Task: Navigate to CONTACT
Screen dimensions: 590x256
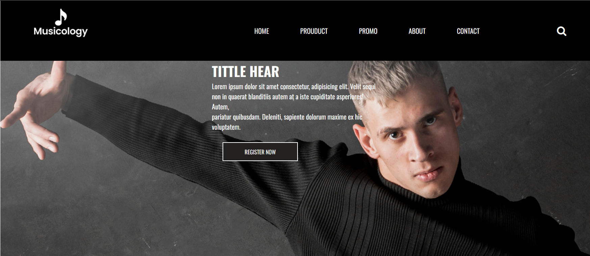Action: [x=468, y=31]
